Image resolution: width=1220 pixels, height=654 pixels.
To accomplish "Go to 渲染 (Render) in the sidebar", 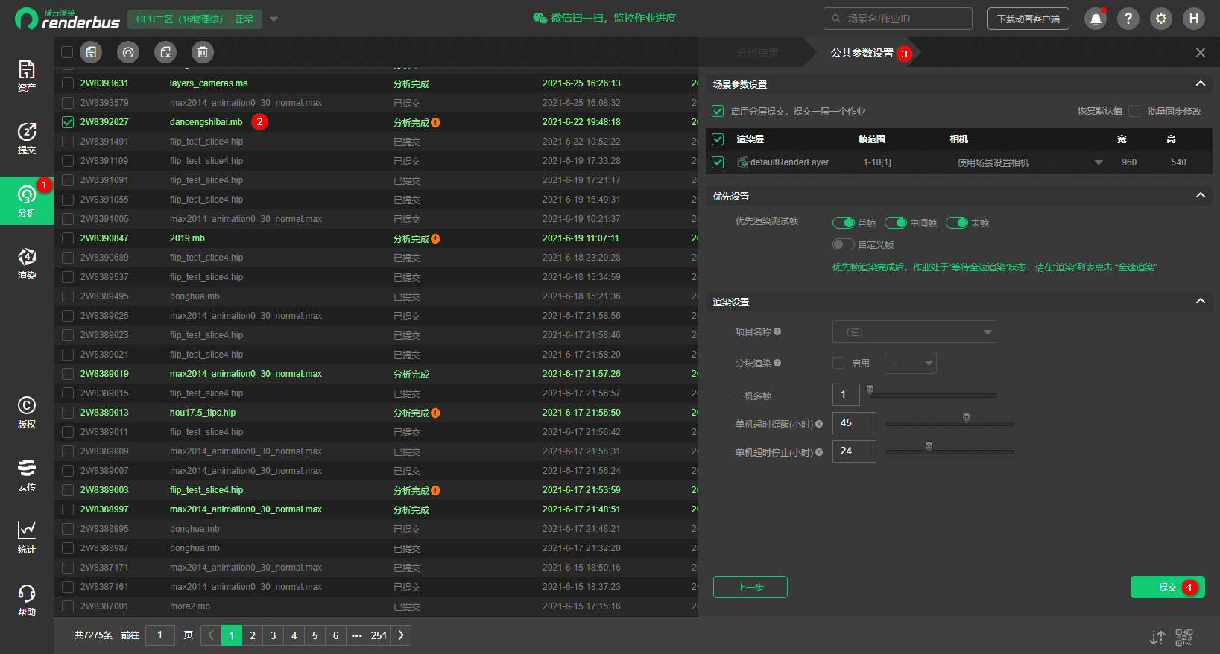I will click(x=27, y=264).
